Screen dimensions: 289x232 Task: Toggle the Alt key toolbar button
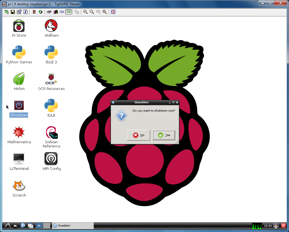click(69, 12)
